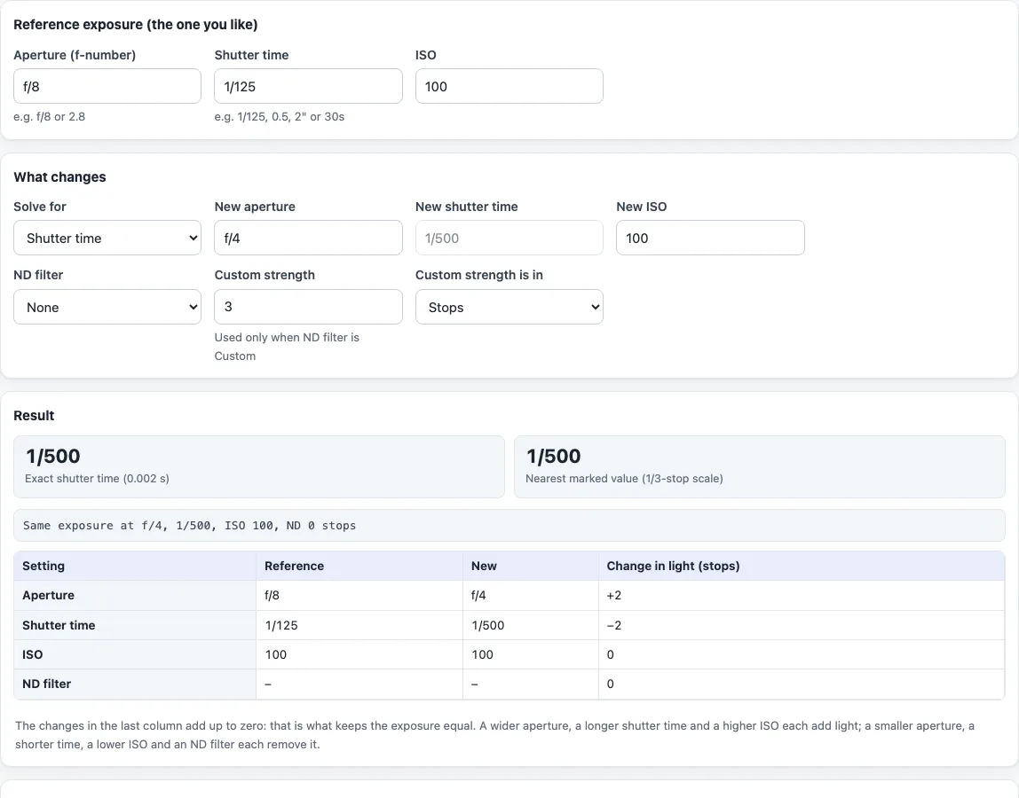Expand the ND filter dropdown
The width and height of the screenshot is (1019, 798).
point(107,307)
